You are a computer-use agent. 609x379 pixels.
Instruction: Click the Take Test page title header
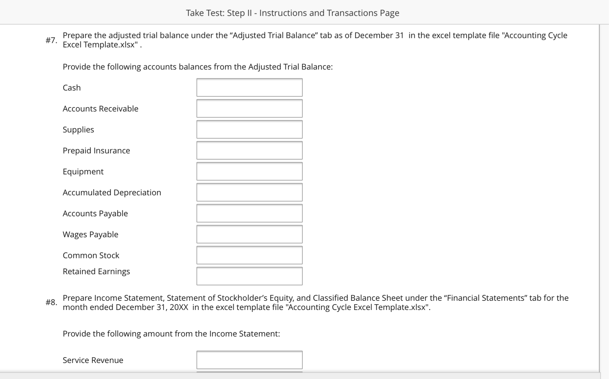coord(292,13)
